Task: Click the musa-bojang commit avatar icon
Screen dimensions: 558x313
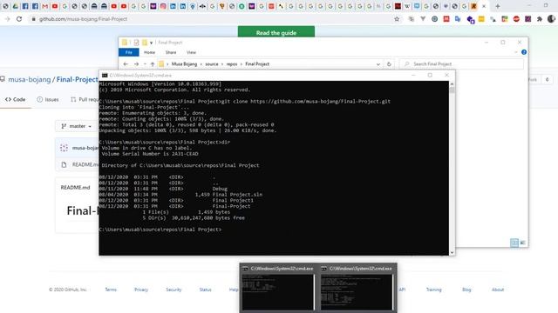Action: [x=64, y=148]
